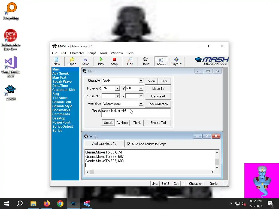279x209 pixels.
Task: Open the Find tool in the toolbar
Action: point(130,61)
